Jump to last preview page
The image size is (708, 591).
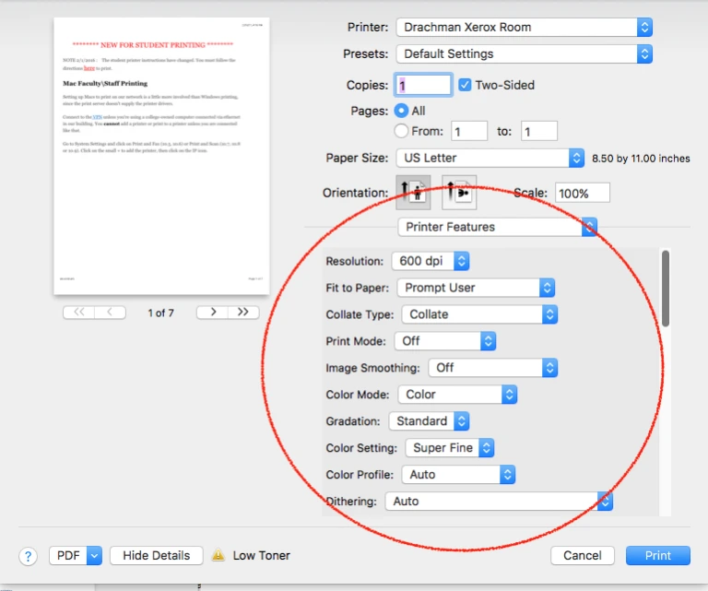(243, 312)
